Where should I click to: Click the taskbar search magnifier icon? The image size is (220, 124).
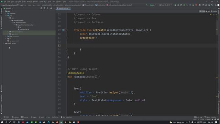point(6,122)
